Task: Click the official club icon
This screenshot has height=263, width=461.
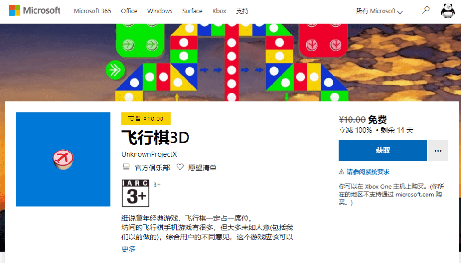Action: coord(126,167)
